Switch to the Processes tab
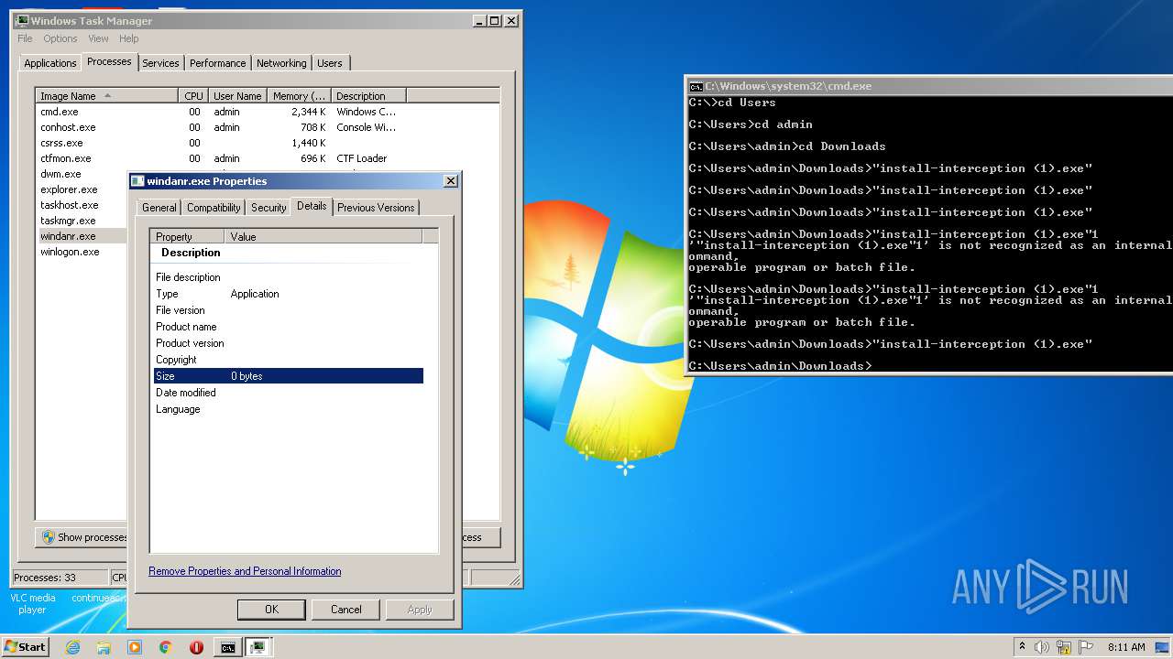Viewport: 1173px width, 659px height. coord(109,61)
